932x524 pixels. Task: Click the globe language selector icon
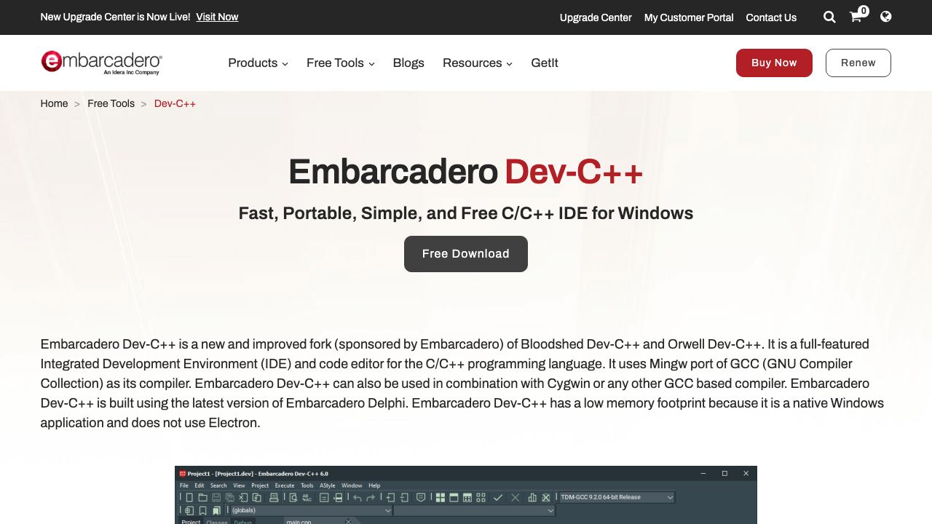[885, 17]
